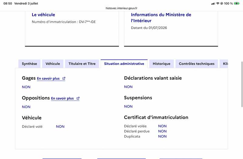Follow the Oppositions En savoir plus link

click(x=65, y=98)
